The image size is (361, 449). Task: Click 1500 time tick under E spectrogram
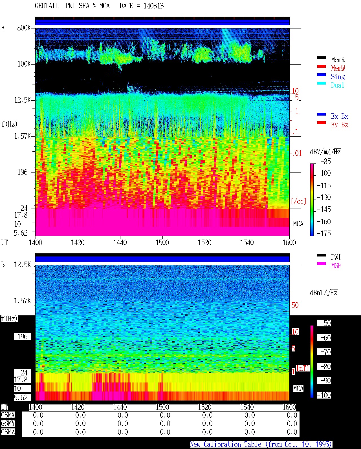pyautogui.click(x=162, y=242)
